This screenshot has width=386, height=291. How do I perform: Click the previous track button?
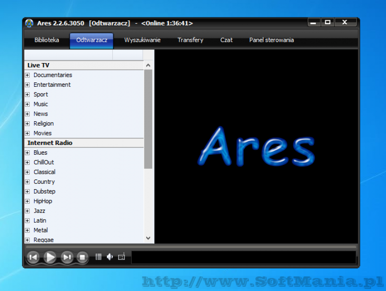tap(33, 257)
